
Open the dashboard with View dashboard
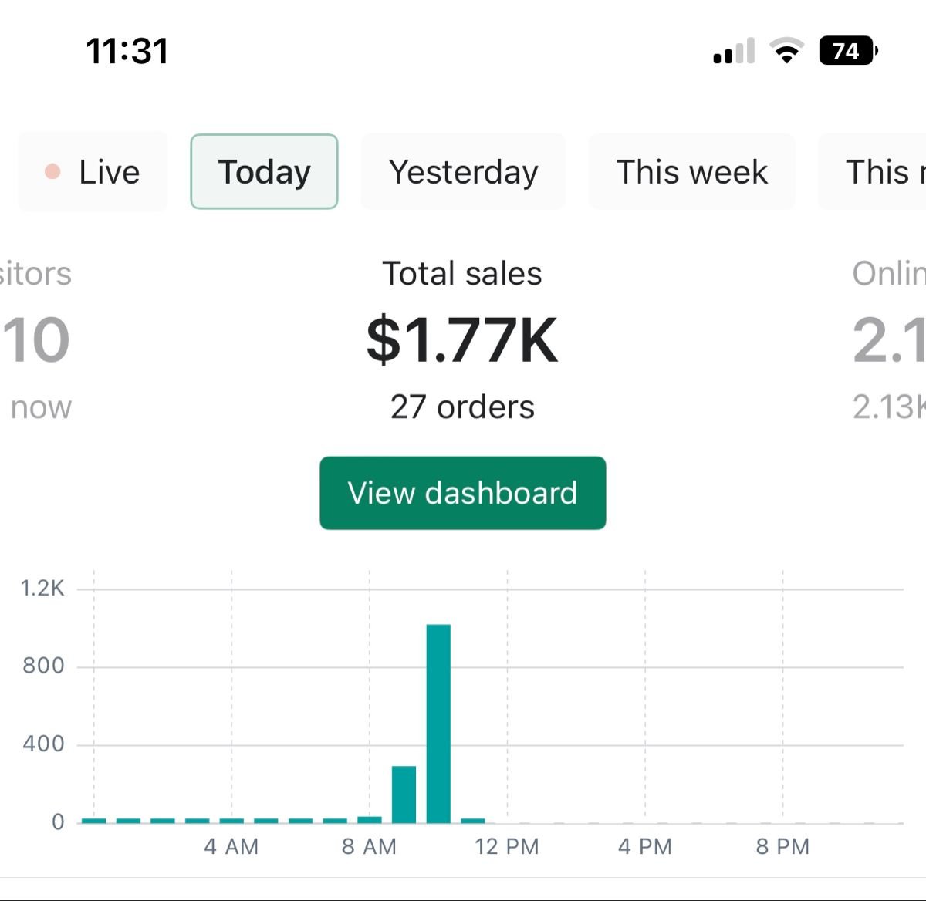point(462,493)
